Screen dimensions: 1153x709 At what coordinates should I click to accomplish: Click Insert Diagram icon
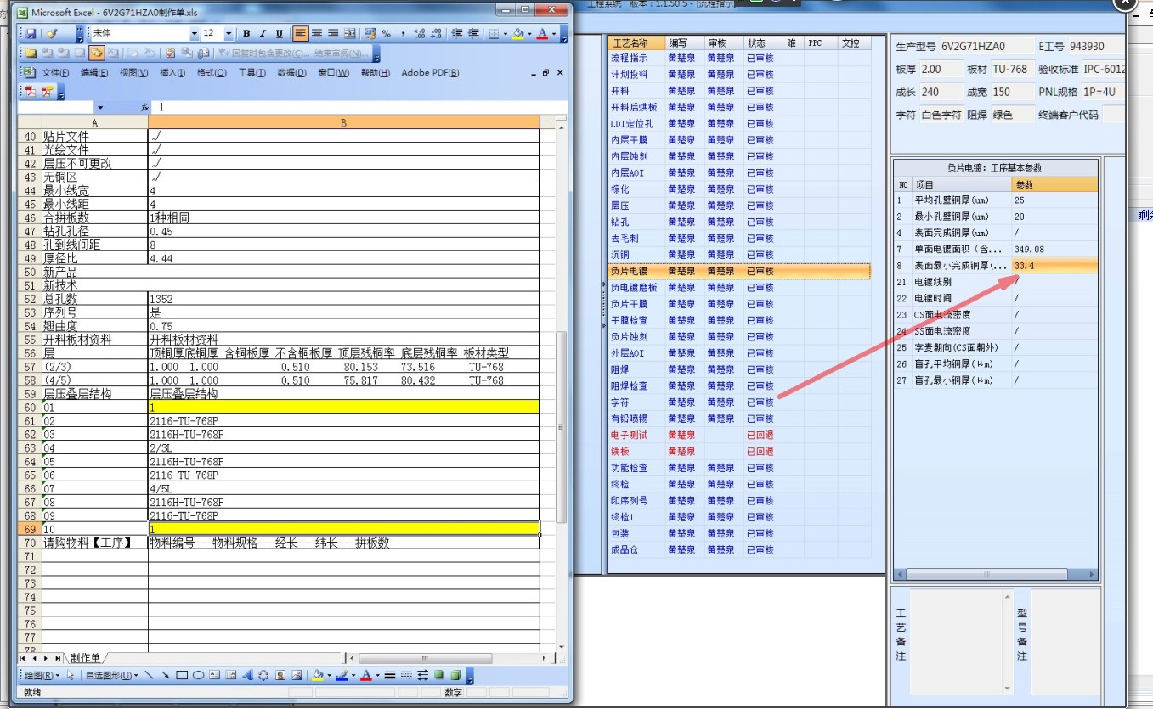point(263,675)
